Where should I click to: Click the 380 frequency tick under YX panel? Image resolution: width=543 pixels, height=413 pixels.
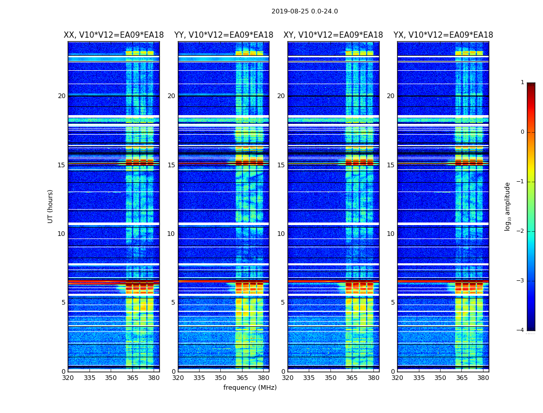click(483, 378)
